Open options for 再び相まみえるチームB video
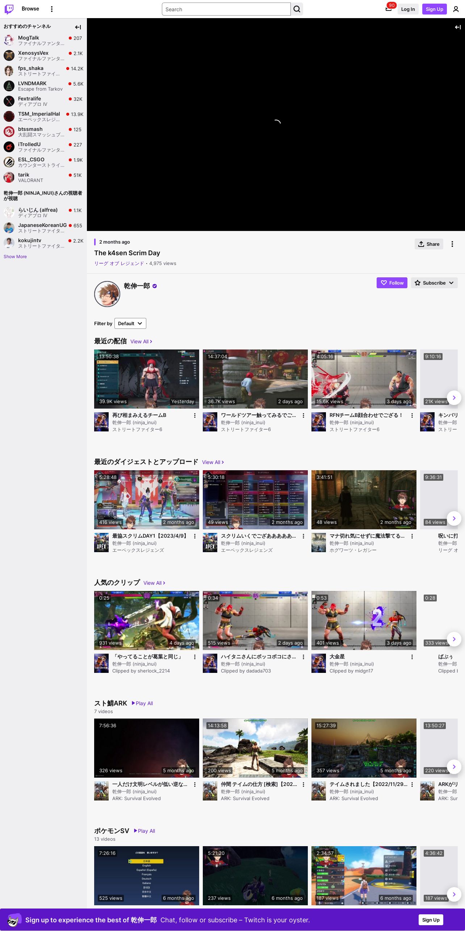Screen dimensions: 465x931 pyautogui.click(x=195, y=415)
